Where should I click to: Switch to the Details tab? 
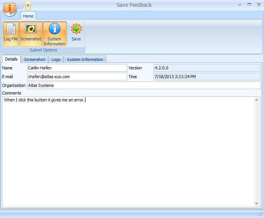click(11, 59)
